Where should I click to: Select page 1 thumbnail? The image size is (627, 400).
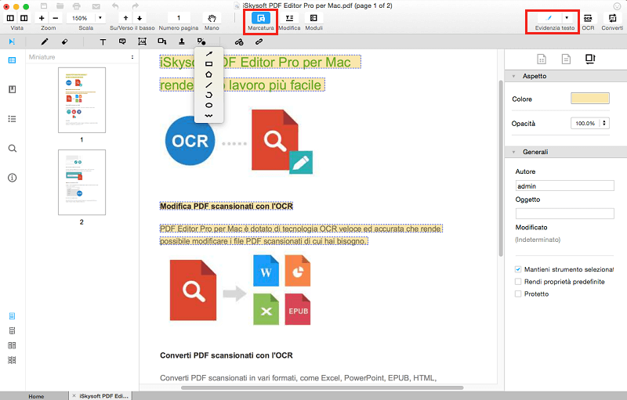pos(82,99)
